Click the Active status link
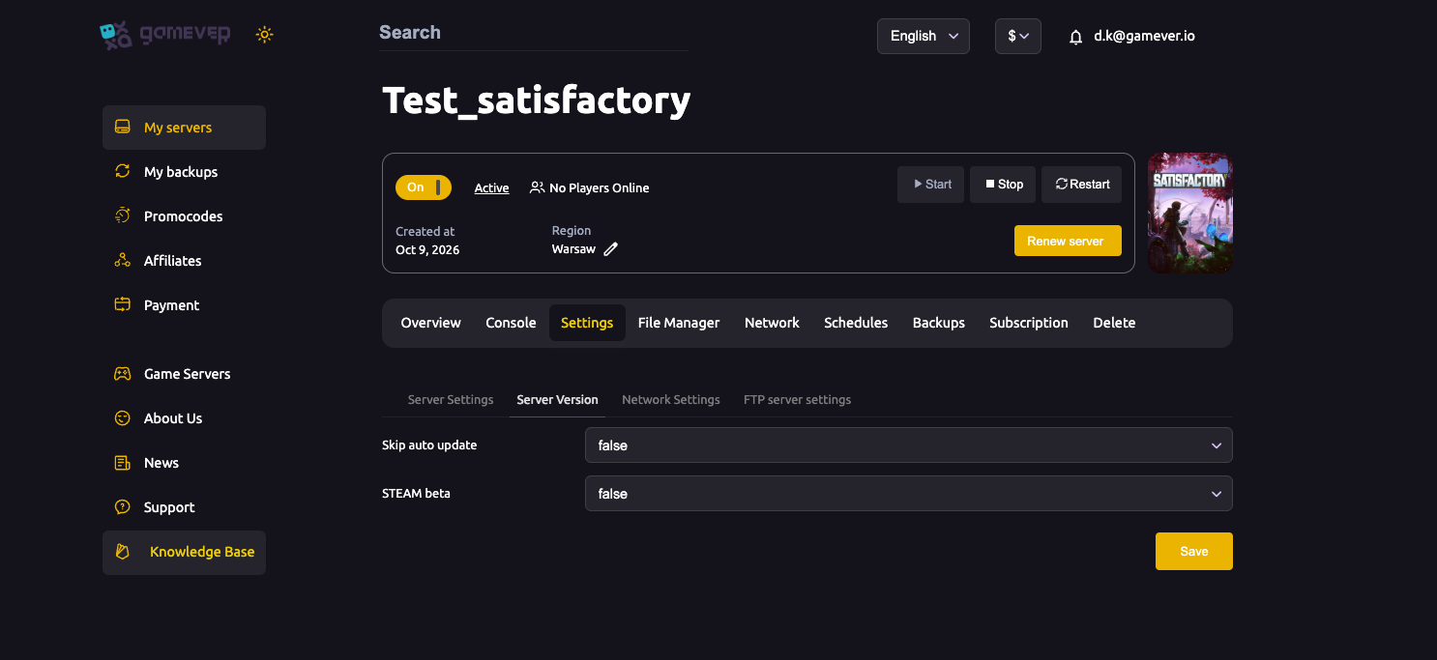This screenshot has height=660, width=1437. [491, 188]
